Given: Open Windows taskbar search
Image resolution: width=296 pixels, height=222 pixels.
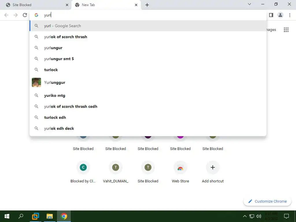Looking at the screenshot, I should point(21,216).
